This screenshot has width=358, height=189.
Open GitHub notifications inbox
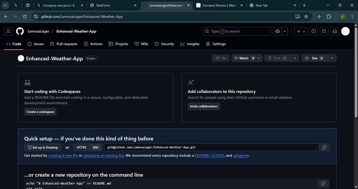pos(334,31)
